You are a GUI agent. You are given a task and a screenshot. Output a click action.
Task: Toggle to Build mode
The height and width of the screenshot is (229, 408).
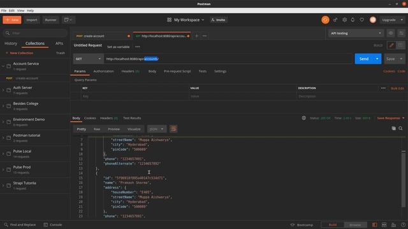click(x=333, y=225)
